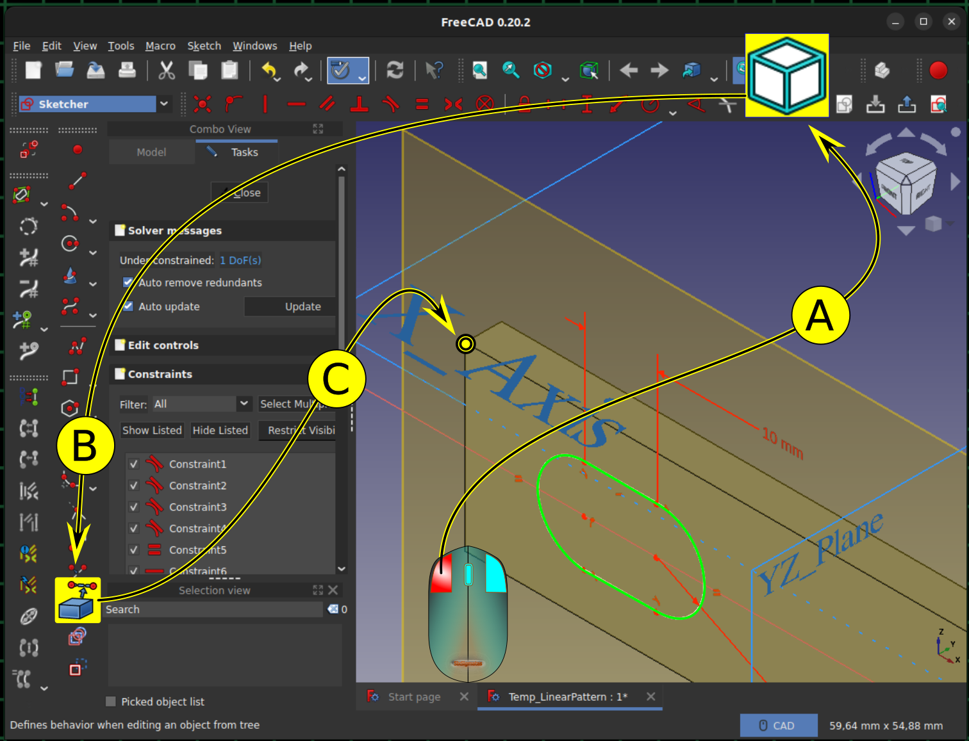Apply the perpendicular constraint icon
Image resolution: width=969 pixels, height=741 pixels.
pyautogui.click(x=359, y=104)
